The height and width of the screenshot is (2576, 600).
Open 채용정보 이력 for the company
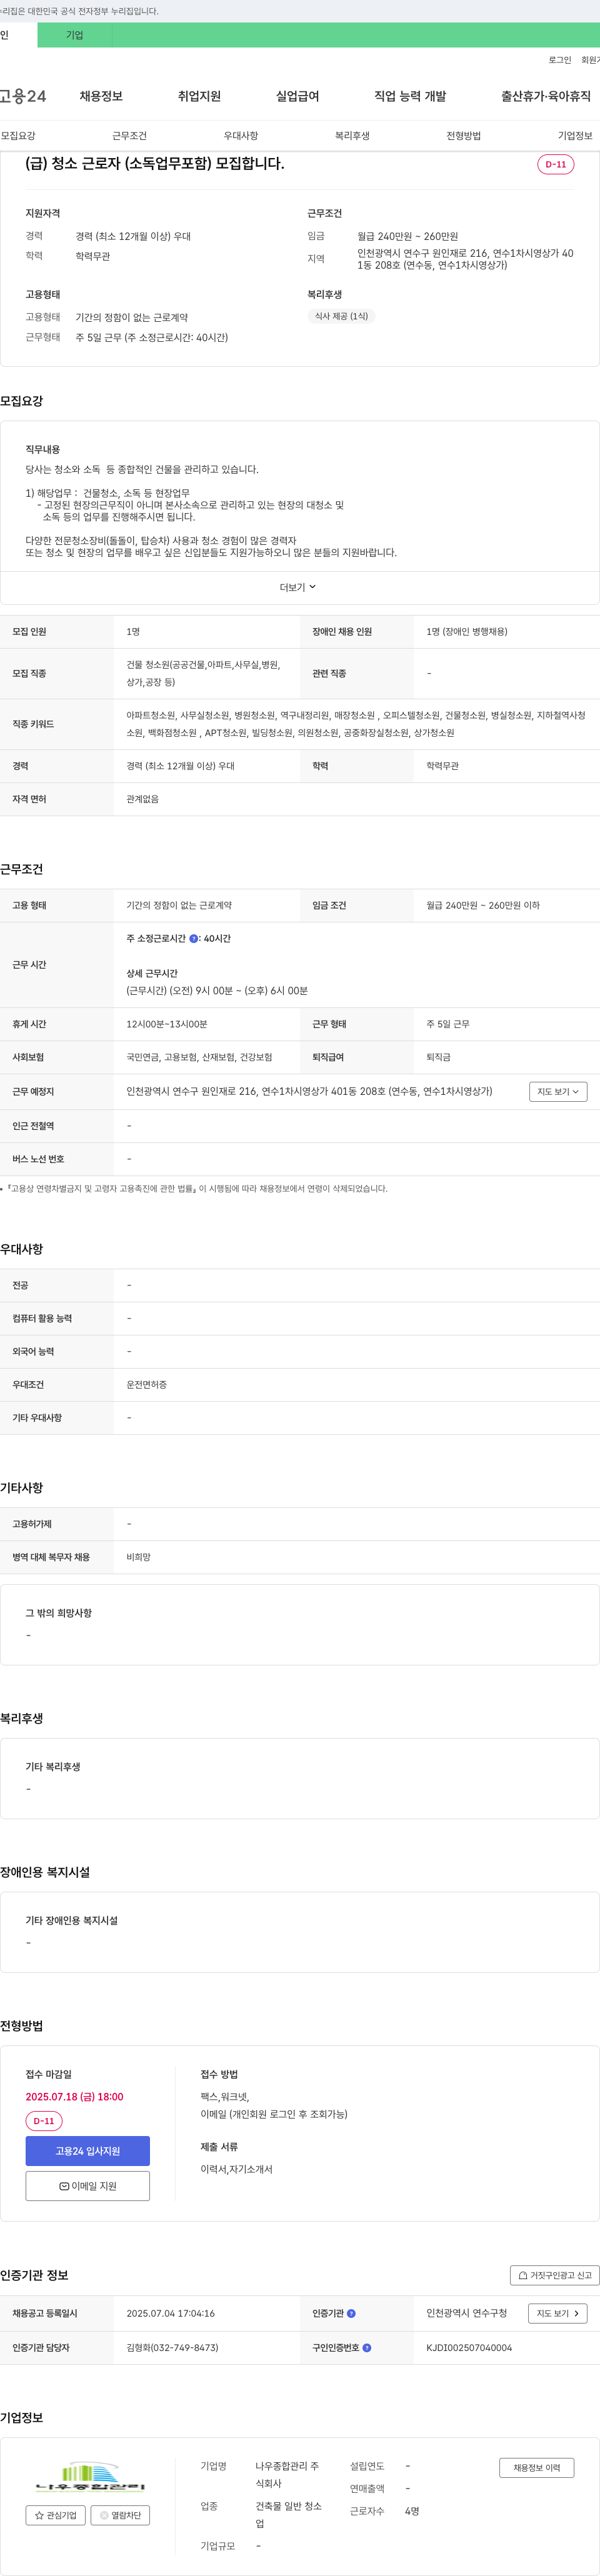[537, 2467]
